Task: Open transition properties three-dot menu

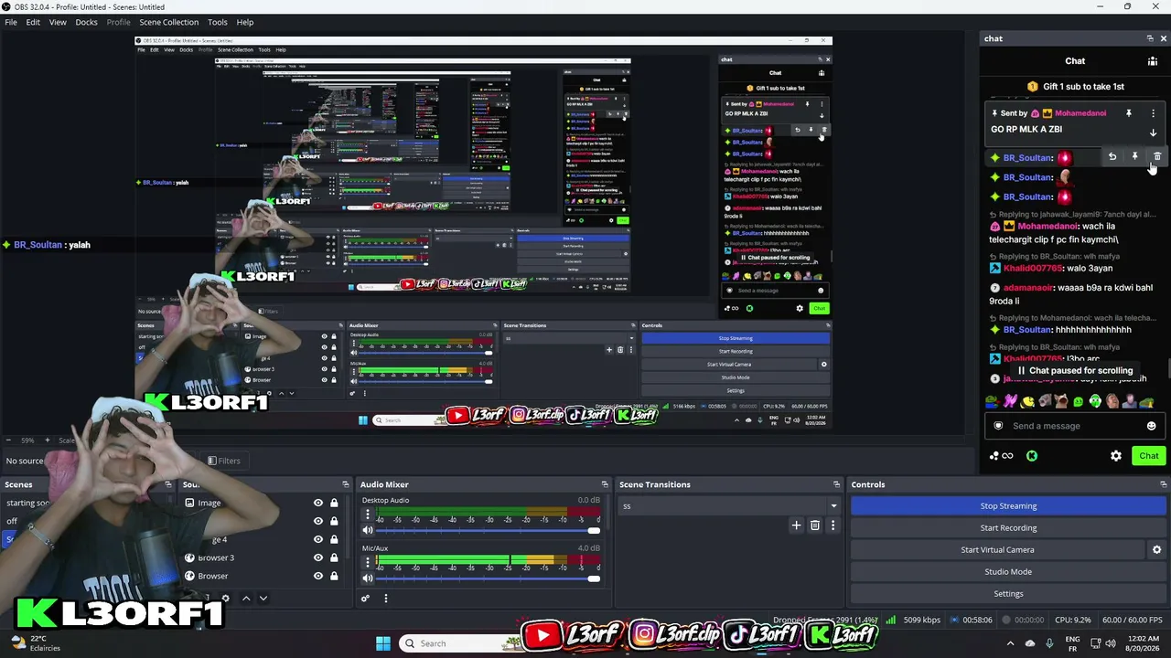Action: click(x=833, y=525)
